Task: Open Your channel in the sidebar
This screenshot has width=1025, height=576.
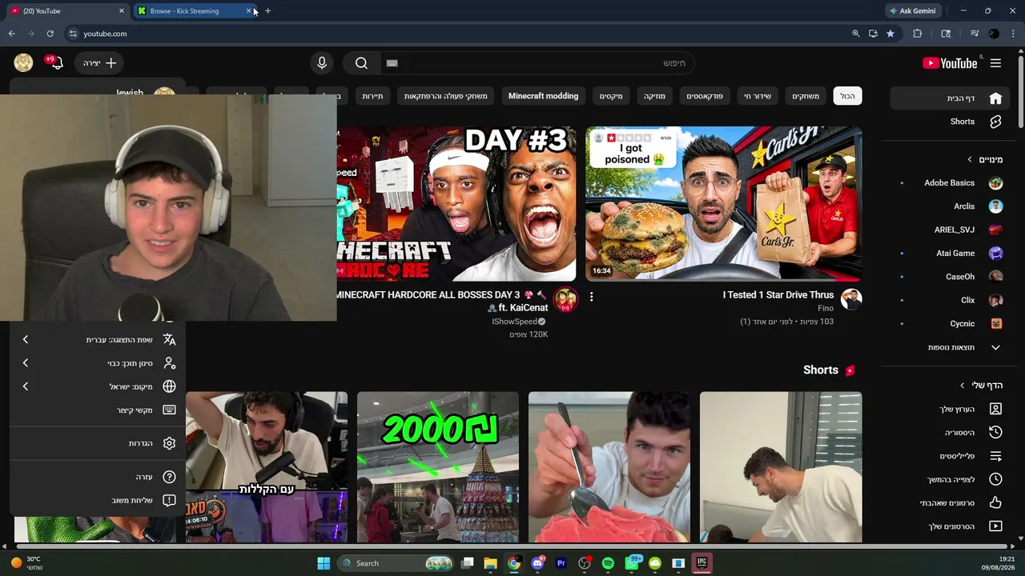Action: pyautogui.click(x=950, y=409)
